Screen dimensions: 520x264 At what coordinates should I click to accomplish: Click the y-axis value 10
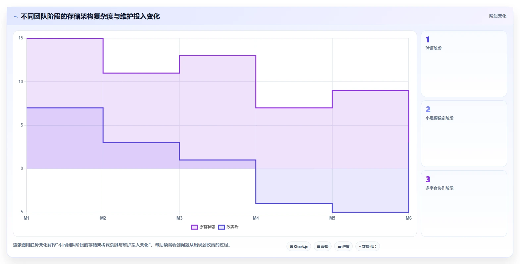(x=21, y=82)
